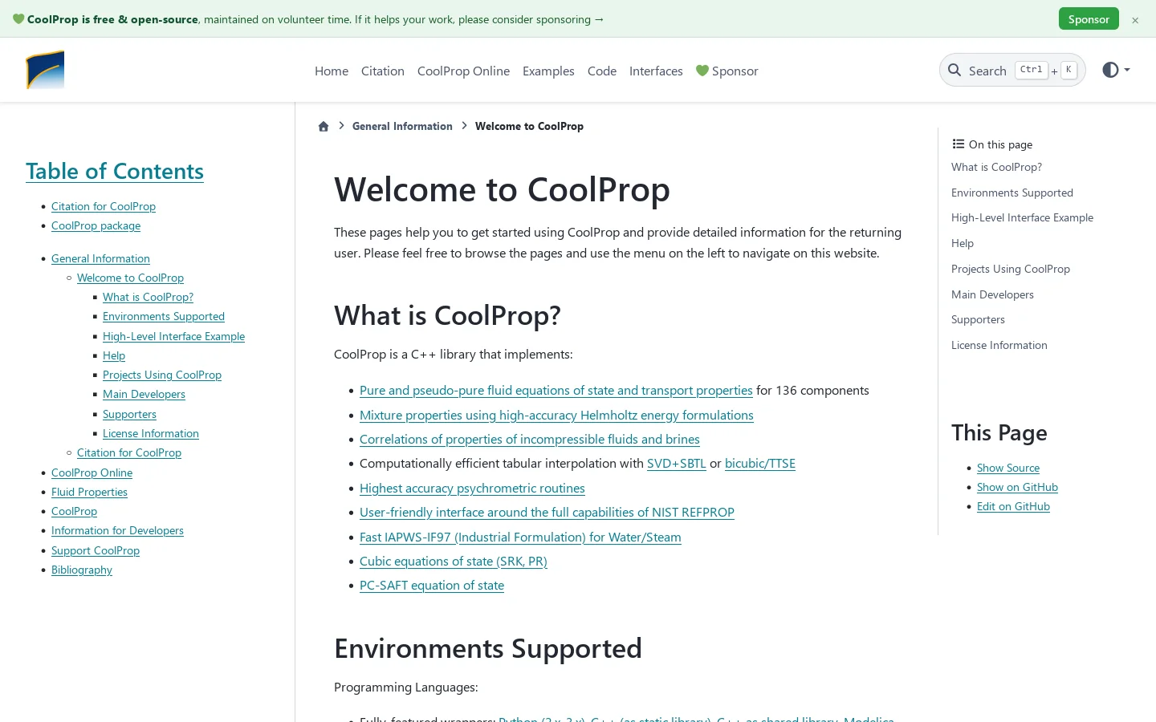Image resolution: width=1156 pixels, height=722 pixels.
Task: Open Support CoolProp sidebar link
Action: pos(96,550)
